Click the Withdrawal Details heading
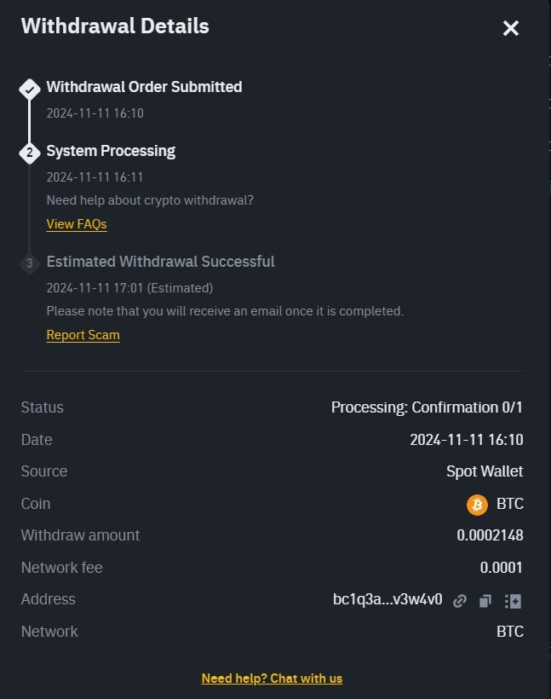The width and height of the screenshot is (551, 699). tap(115, 26)
